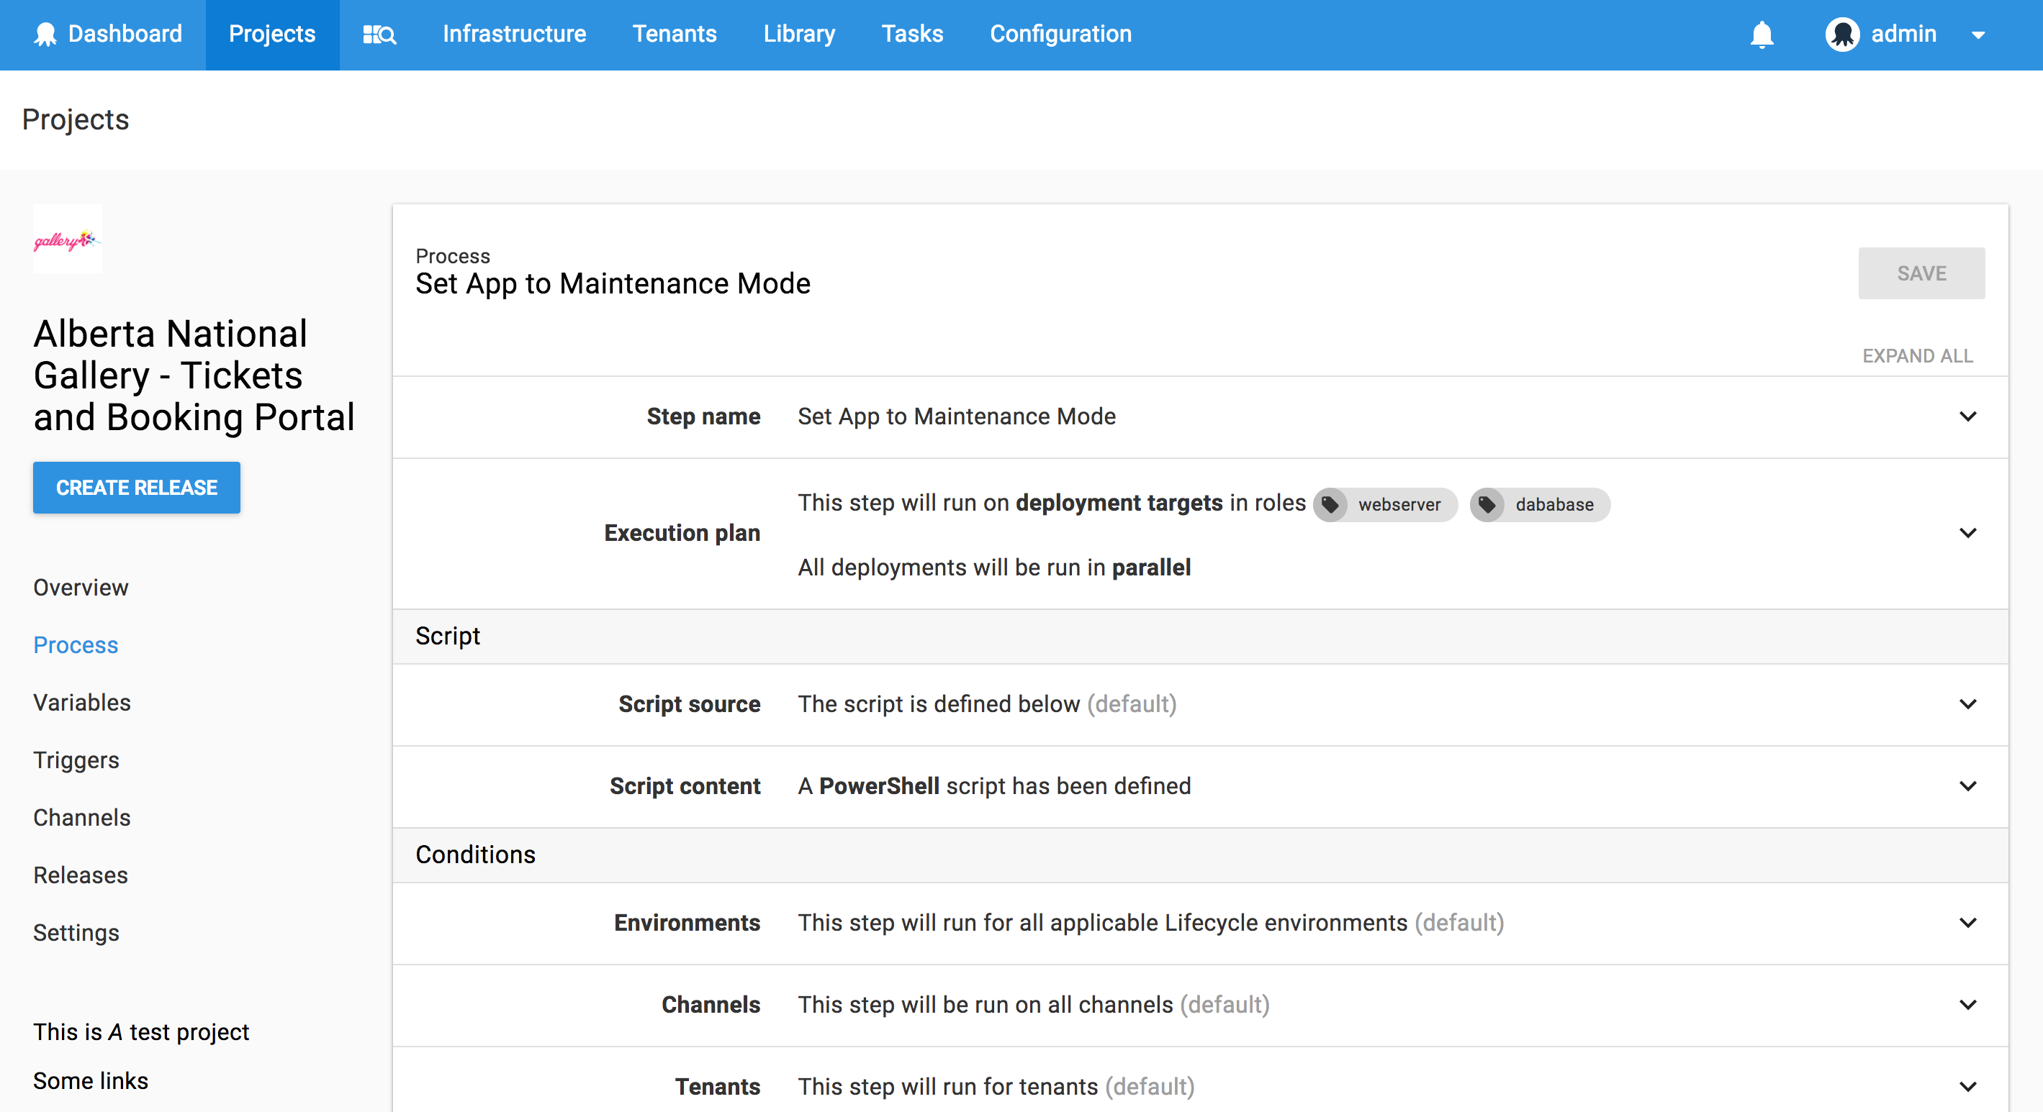Click the webserver role tag icon
Screen dimensions: 2043x1112
tap(1331, 504)
